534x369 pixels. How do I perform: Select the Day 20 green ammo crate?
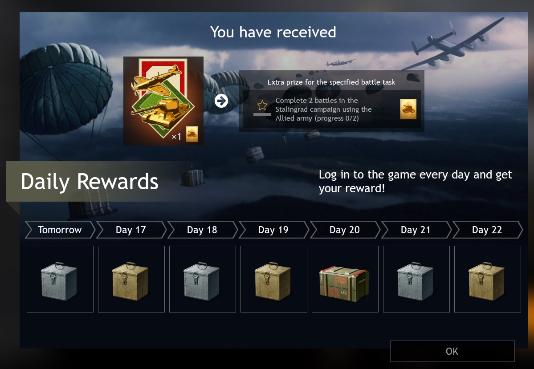345,279
